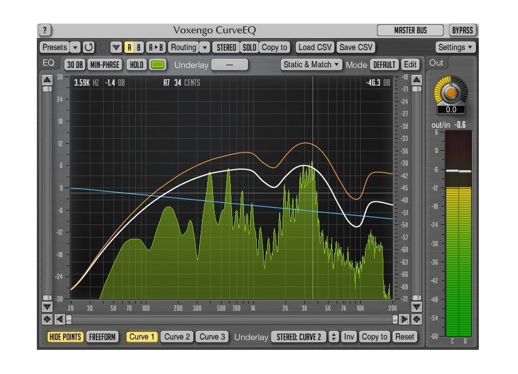The width and height of the screenshot is (518, 374).
Task: Click the MASTER BUS instance name field
Action: [410, 30]
